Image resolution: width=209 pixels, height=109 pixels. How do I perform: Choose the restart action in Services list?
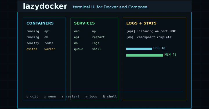(98, 37)
